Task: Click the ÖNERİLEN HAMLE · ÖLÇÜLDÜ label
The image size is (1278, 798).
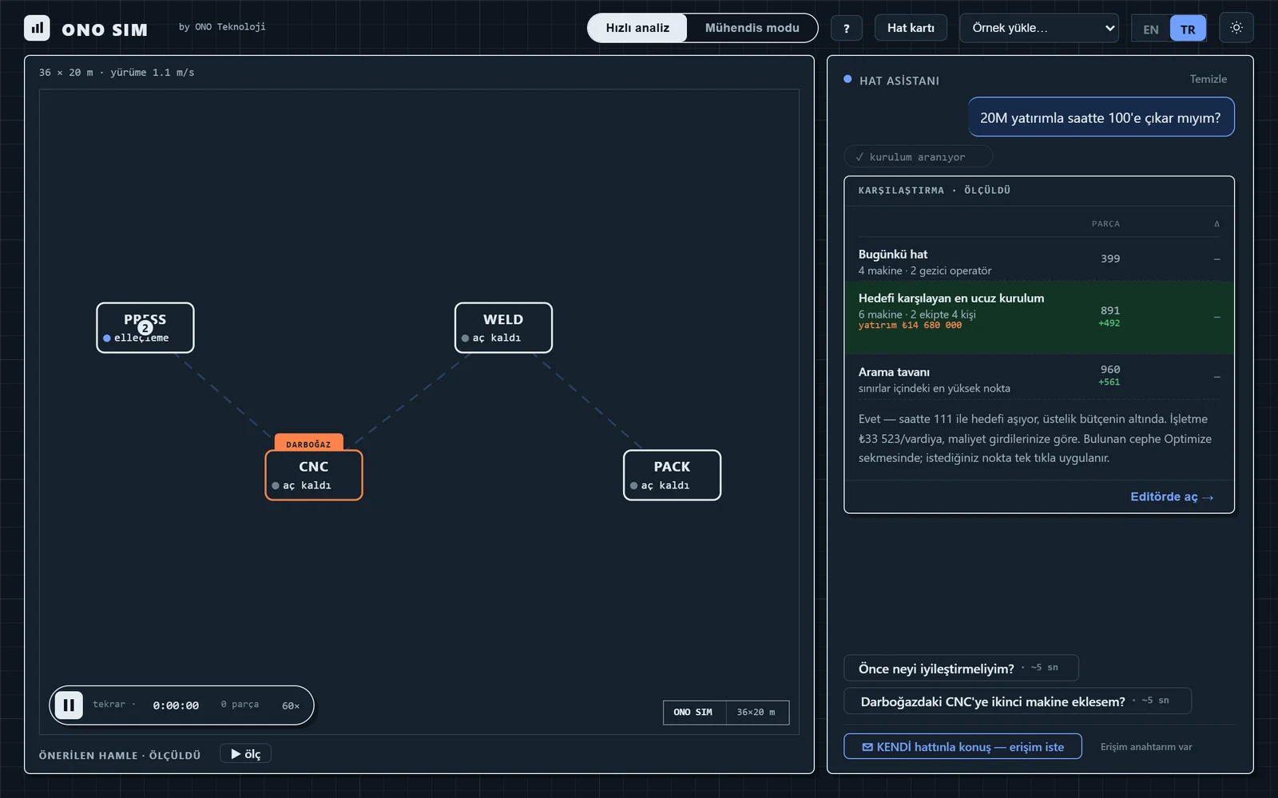Action: (x=120, y=755)
